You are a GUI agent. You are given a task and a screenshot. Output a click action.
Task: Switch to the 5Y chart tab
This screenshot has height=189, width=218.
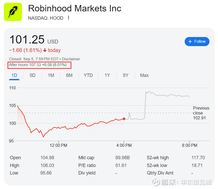(x=125, y=75)
